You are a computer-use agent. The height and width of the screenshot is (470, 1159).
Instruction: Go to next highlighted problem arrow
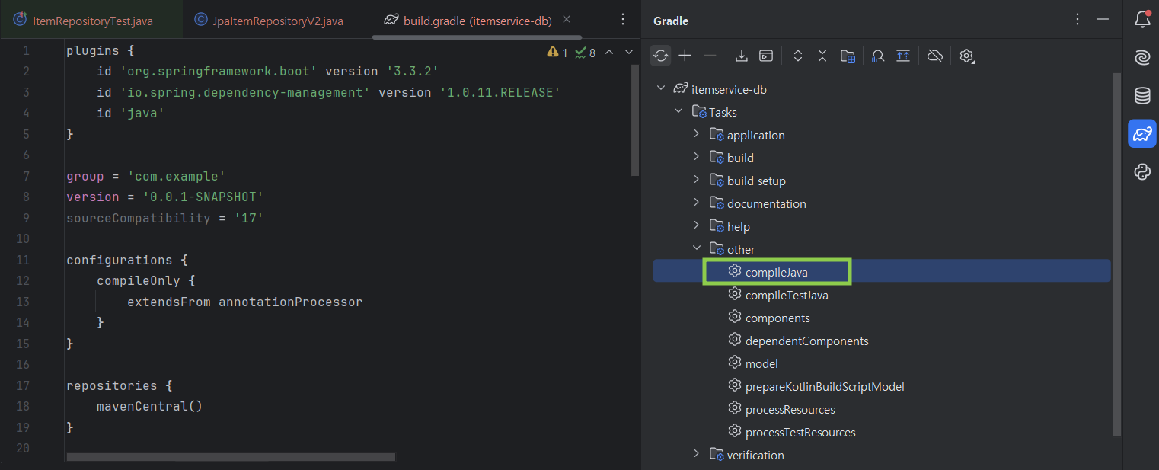pyautogui.click(x=629, y=52)
